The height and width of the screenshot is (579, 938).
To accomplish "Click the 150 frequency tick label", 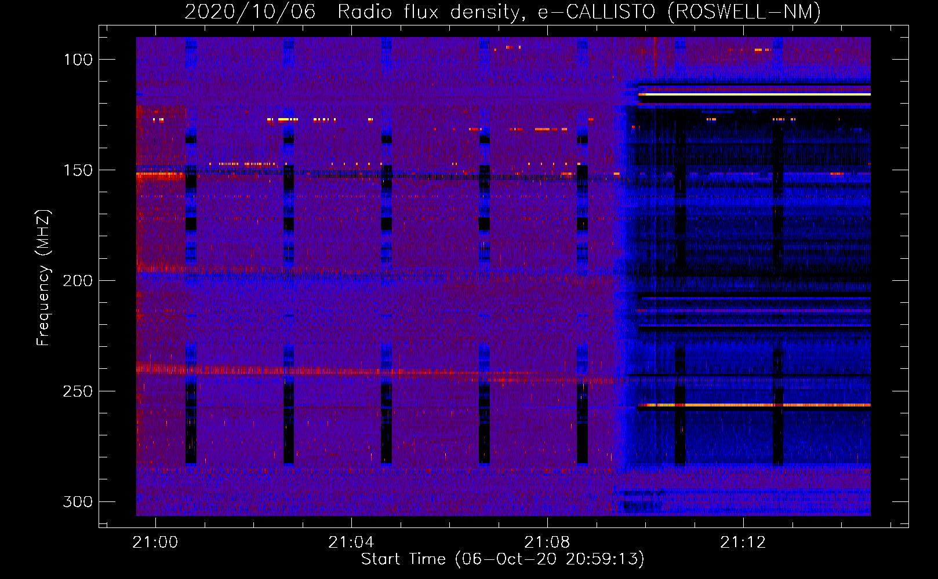I will click(78, 170).
